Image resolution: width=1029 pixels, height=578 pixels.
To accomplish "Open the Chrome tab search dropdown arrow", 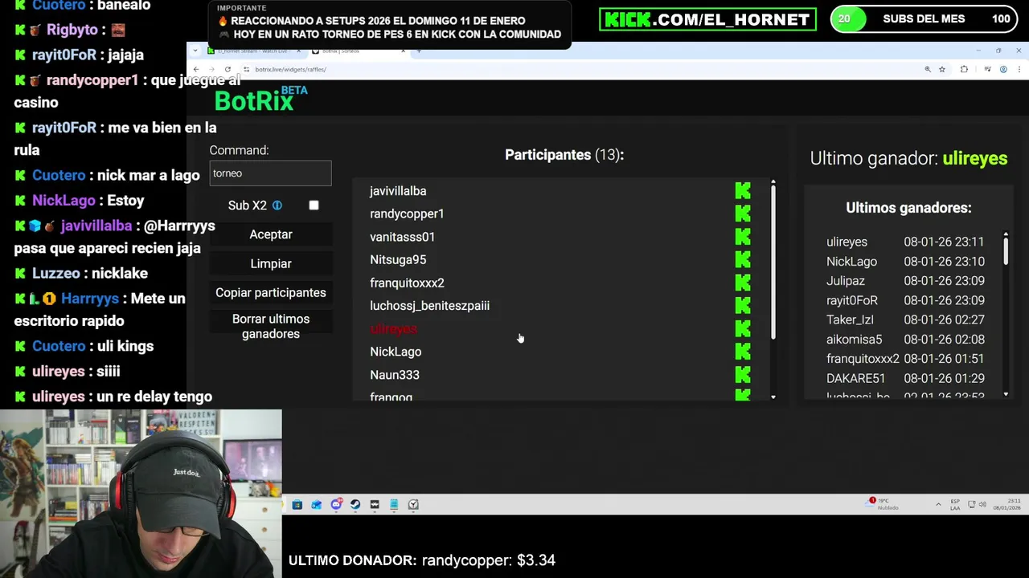I will point(195,51).
